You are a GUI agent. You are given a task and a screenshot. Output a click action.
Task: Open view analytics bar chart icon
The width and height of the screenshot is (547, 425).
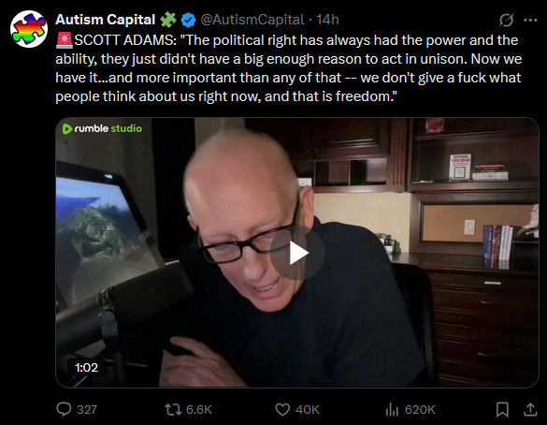(x=392, y=409)
